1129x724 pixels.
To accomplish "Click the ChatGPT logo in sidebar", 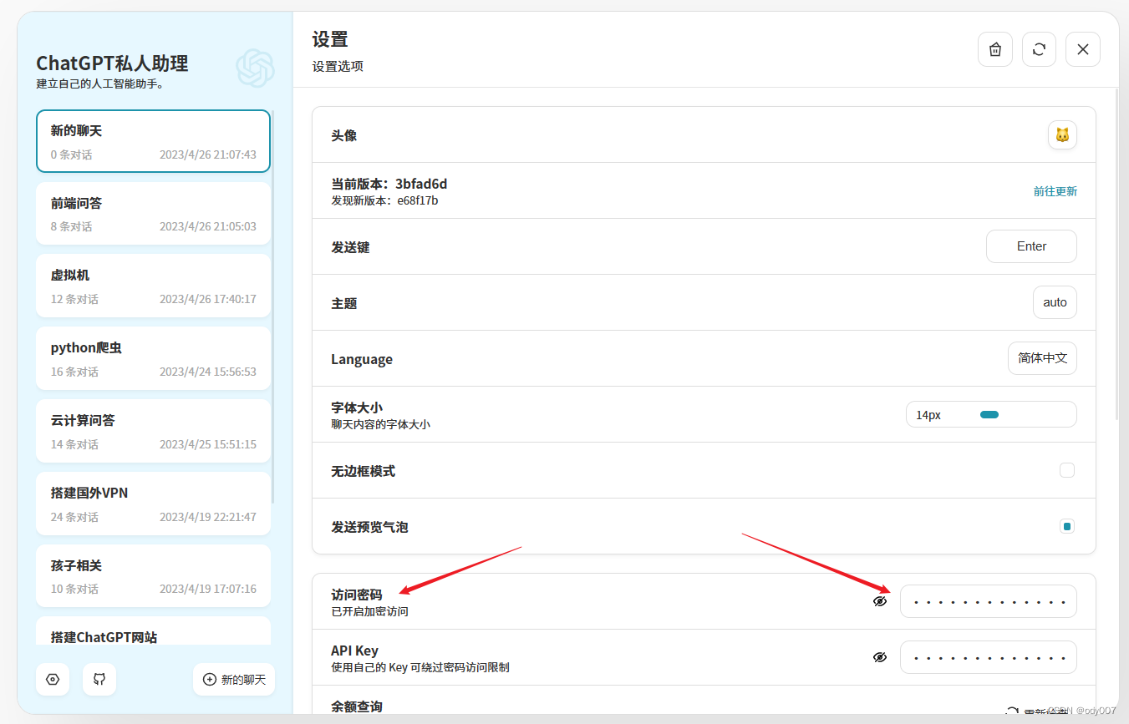I will pyautogui.click(x=255, y=68).
